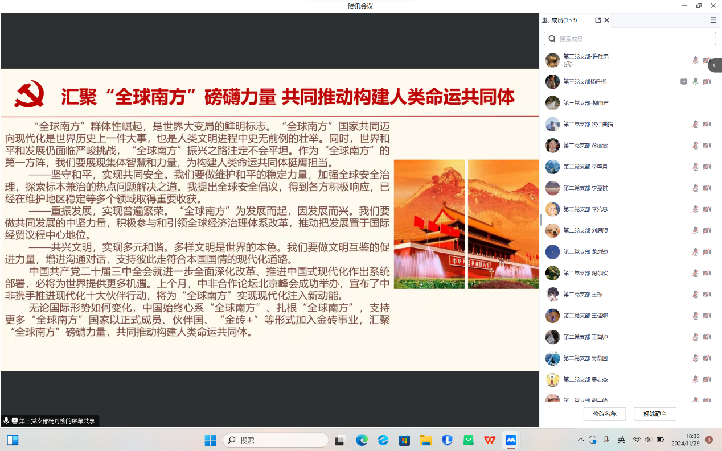Show hidden system tray icons chevron
Screen dimensions: 722x451
[580, 440]
